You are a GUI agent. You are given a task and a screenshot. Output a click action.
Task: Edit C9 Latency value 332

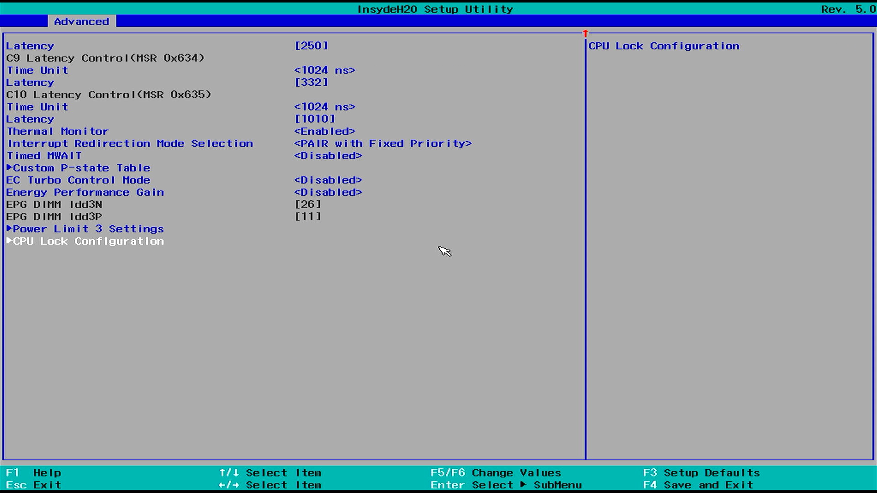(x=312, y=83)
